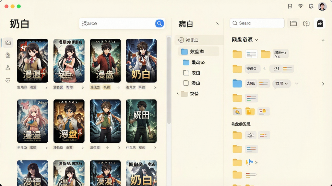Click the red-blue-green list icon beside fourth folder

click(x=251, y=98)
